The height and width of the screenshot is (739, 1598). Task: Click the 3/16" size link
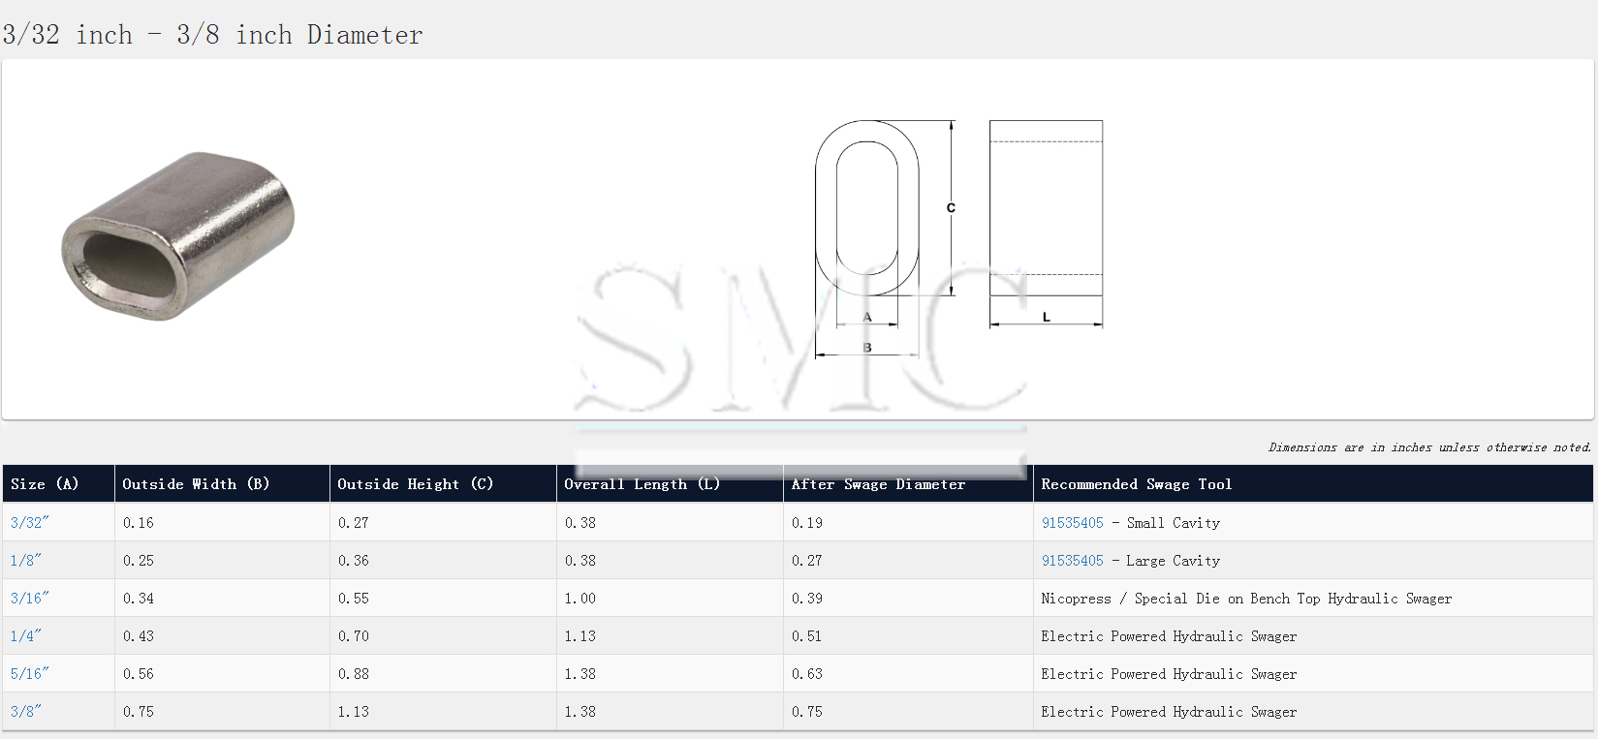[x=29, y=599]
